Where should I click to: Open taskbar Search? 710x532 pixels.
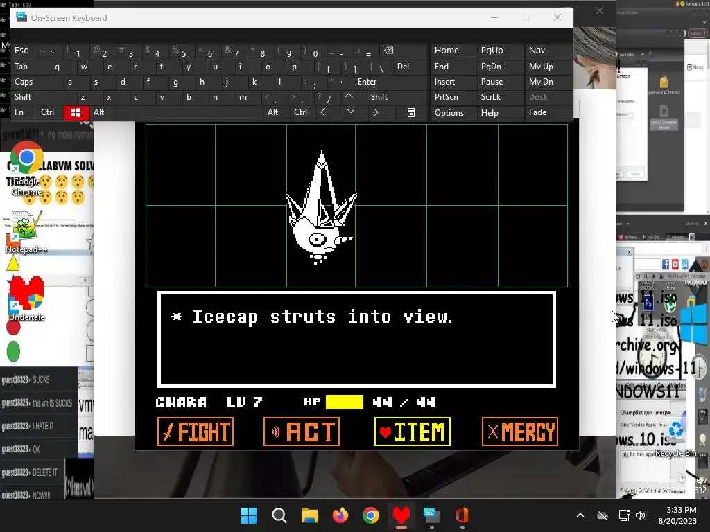(279, 515)
